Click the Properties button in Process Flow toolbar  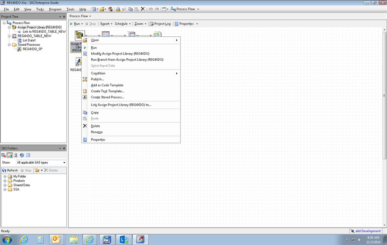click(x=184, y=24)
